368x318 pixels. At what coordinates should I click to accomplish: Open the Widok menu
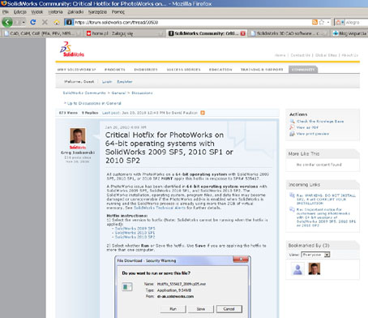click(x=37, y=12)
